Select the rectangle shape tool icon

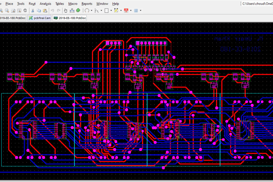coord(106,11)
